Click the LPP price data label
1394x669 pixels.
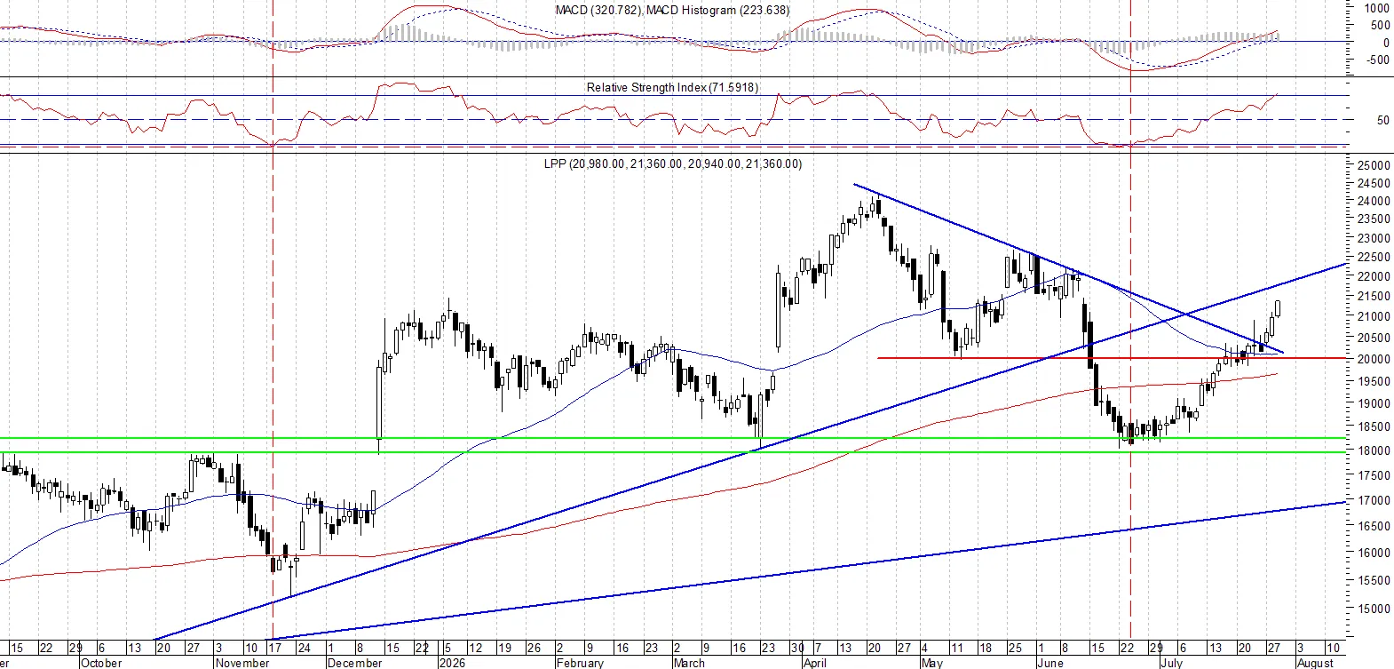tap(672, 163)
